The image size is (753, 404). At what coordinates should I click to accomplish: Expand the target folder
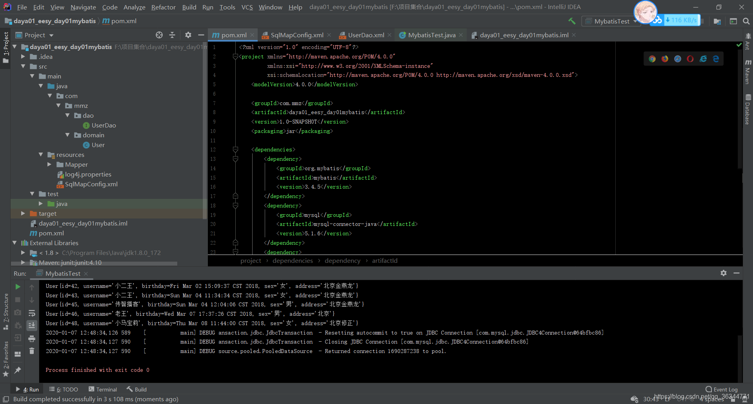click(23, 213)
